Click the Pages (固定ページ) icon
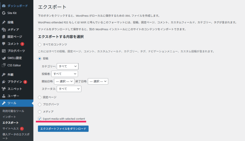This screenshot has height=141, width=245. point(4,37)
